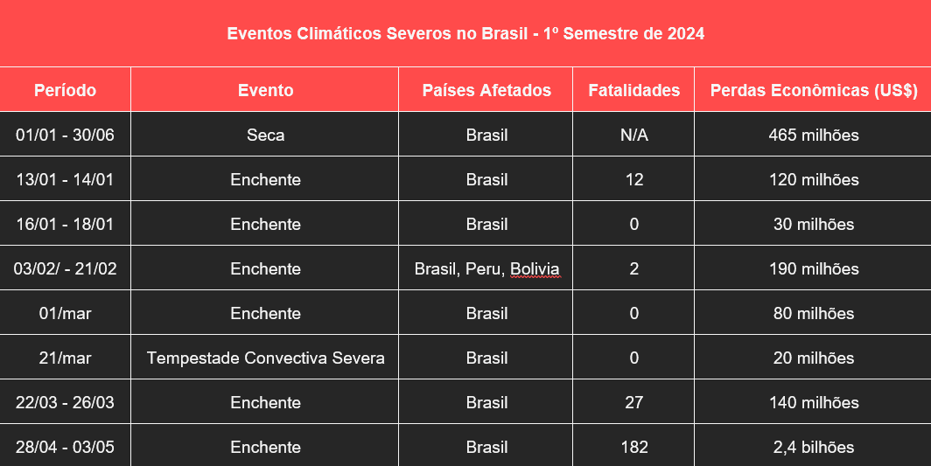This screenshot has width=931, height=466.
Task: Click the "Seca" event cell
Action: click(265, 136)
